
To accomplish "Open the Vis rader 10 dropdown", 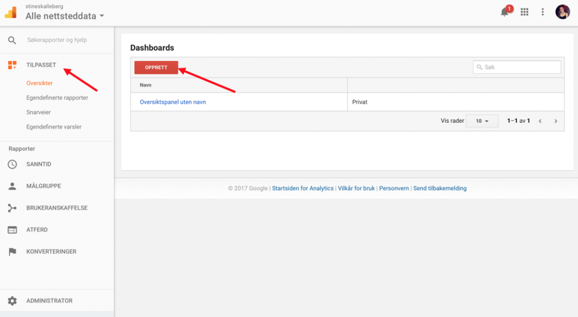I will pos(482,121).
